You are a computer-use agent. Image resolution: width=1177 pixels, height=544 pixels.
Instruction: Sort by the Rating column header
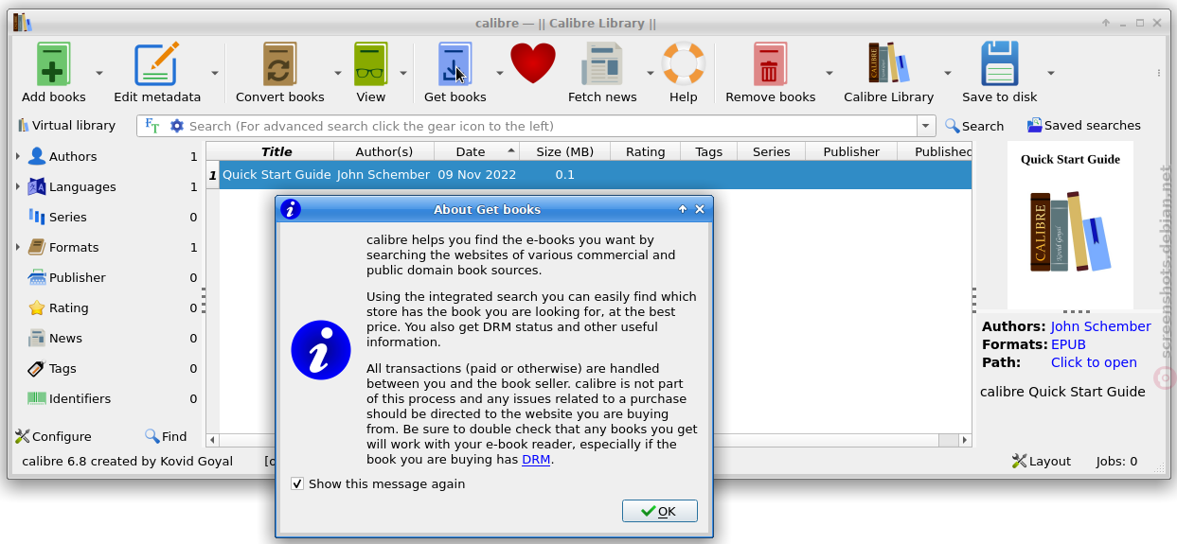645,151
